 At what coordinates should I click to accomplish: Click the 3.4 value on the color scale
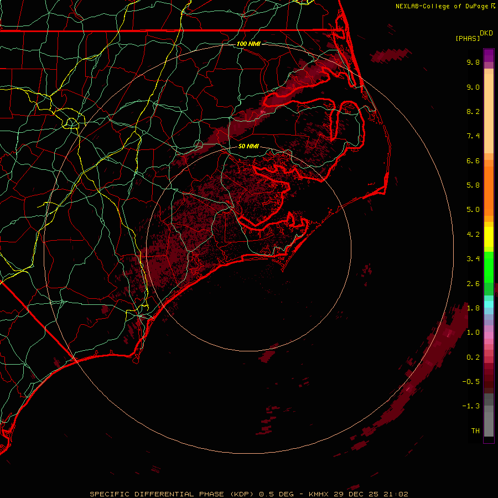[473, 259]
